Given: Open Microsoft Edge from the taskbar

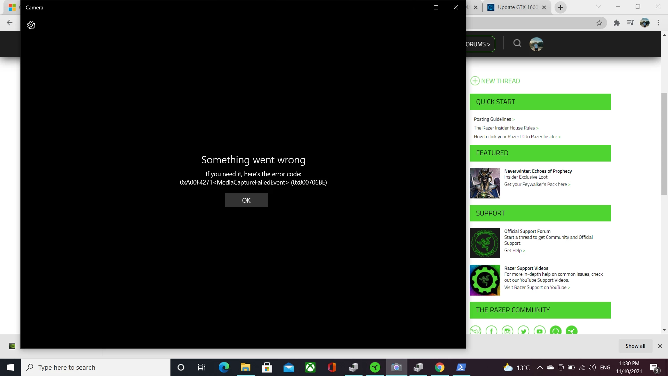Looking at the screenshot, I should [x=224, y=367].
